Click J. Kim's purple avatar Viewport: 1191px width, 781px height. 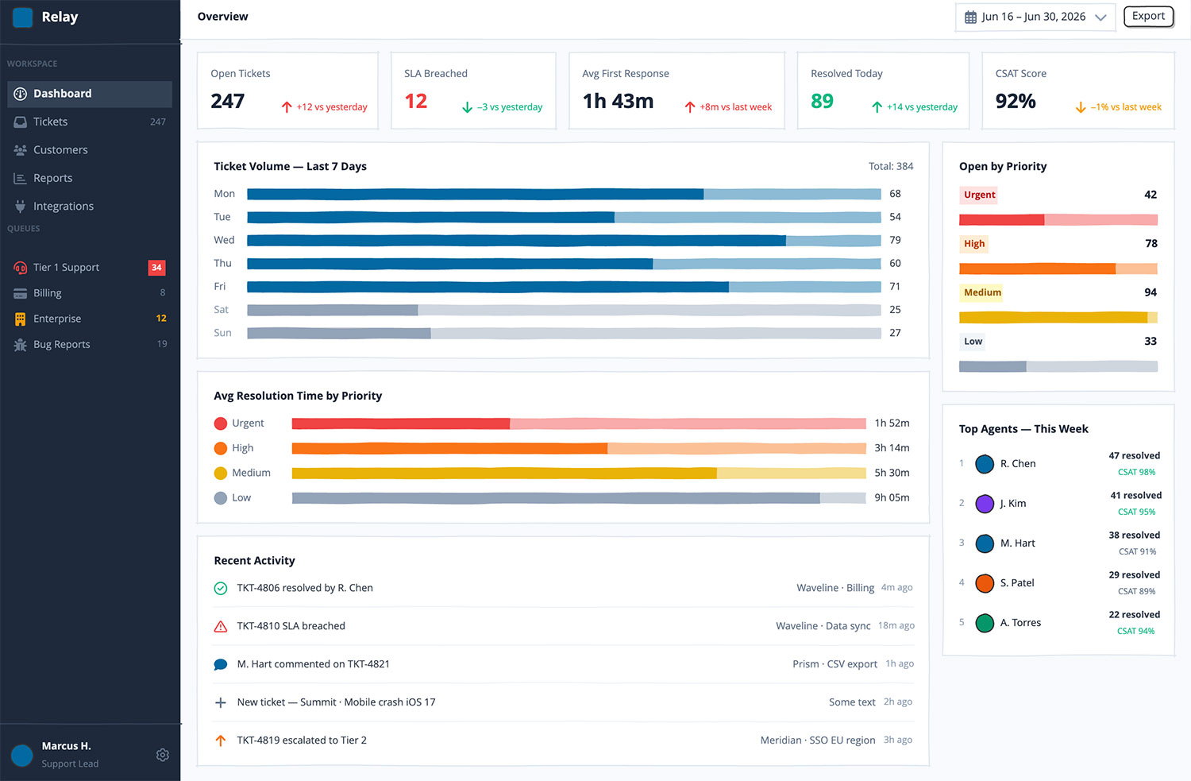tap(985, 504)
